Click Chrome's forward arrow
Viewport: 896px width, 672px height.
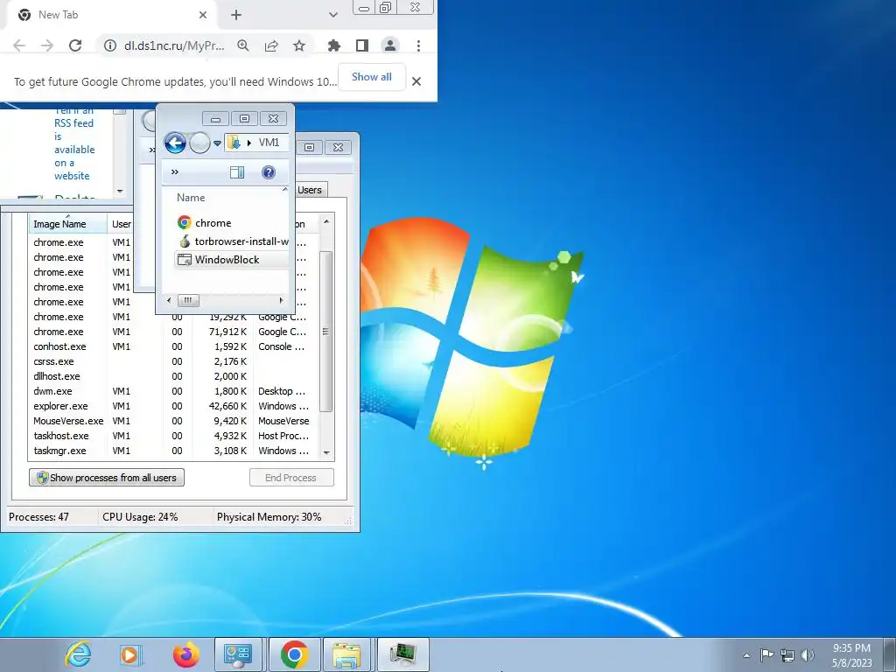coord(47,45)
